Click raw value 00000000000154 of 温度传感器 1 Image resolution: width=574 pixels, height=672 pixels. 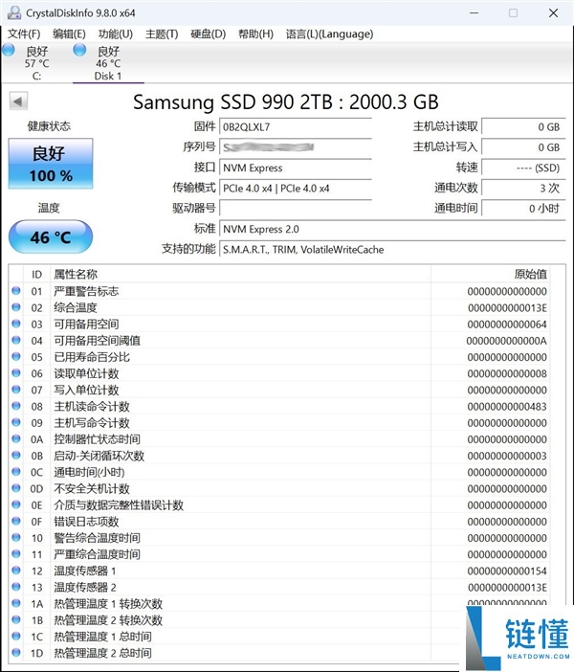(507, 571)
